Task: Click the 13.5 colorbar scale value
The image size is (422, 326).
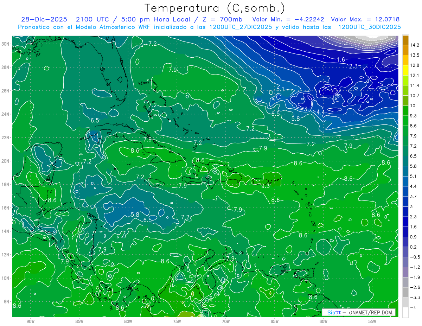Action: point(415,55)
